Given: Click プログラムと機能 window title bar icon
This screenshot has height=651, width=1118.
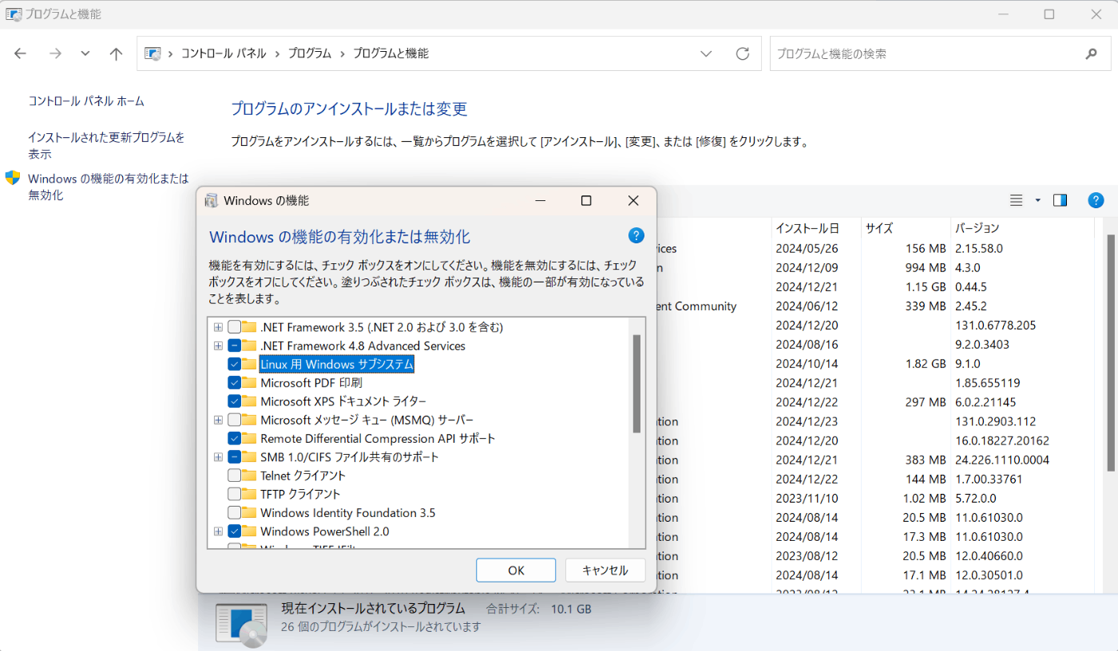Looking at the screenshot, I should pos(14,14).
